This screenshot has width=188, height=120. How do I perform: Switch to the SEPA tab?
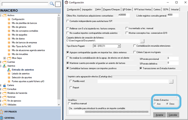[x=166, y=9]
